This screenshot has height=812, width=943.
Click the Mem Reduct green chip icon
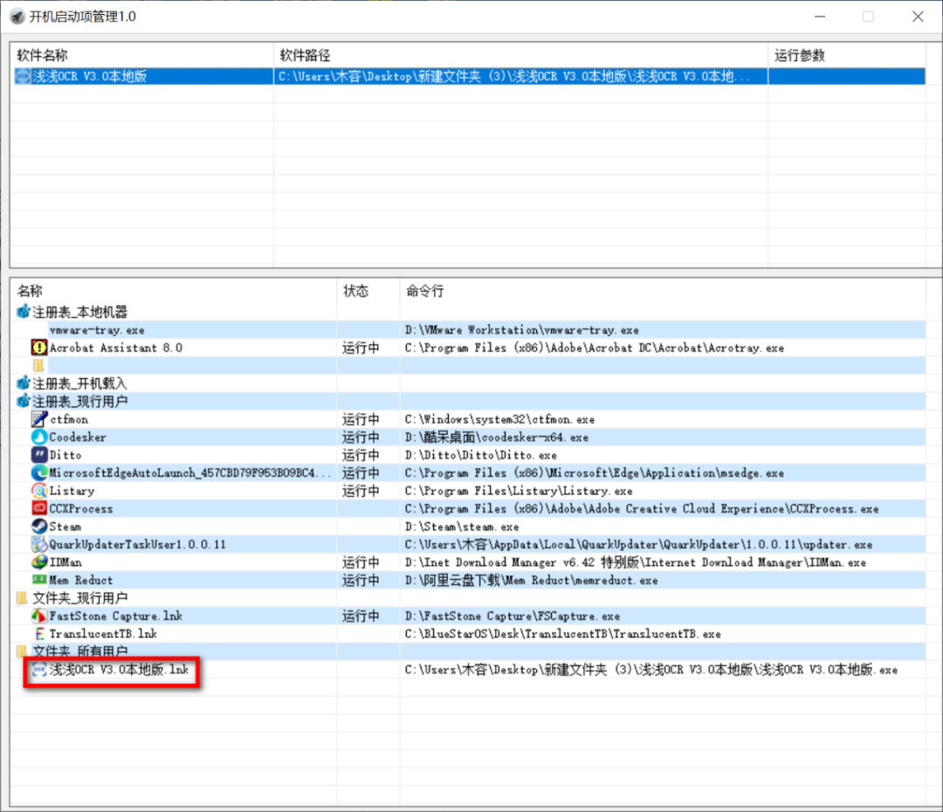[39, 580]
